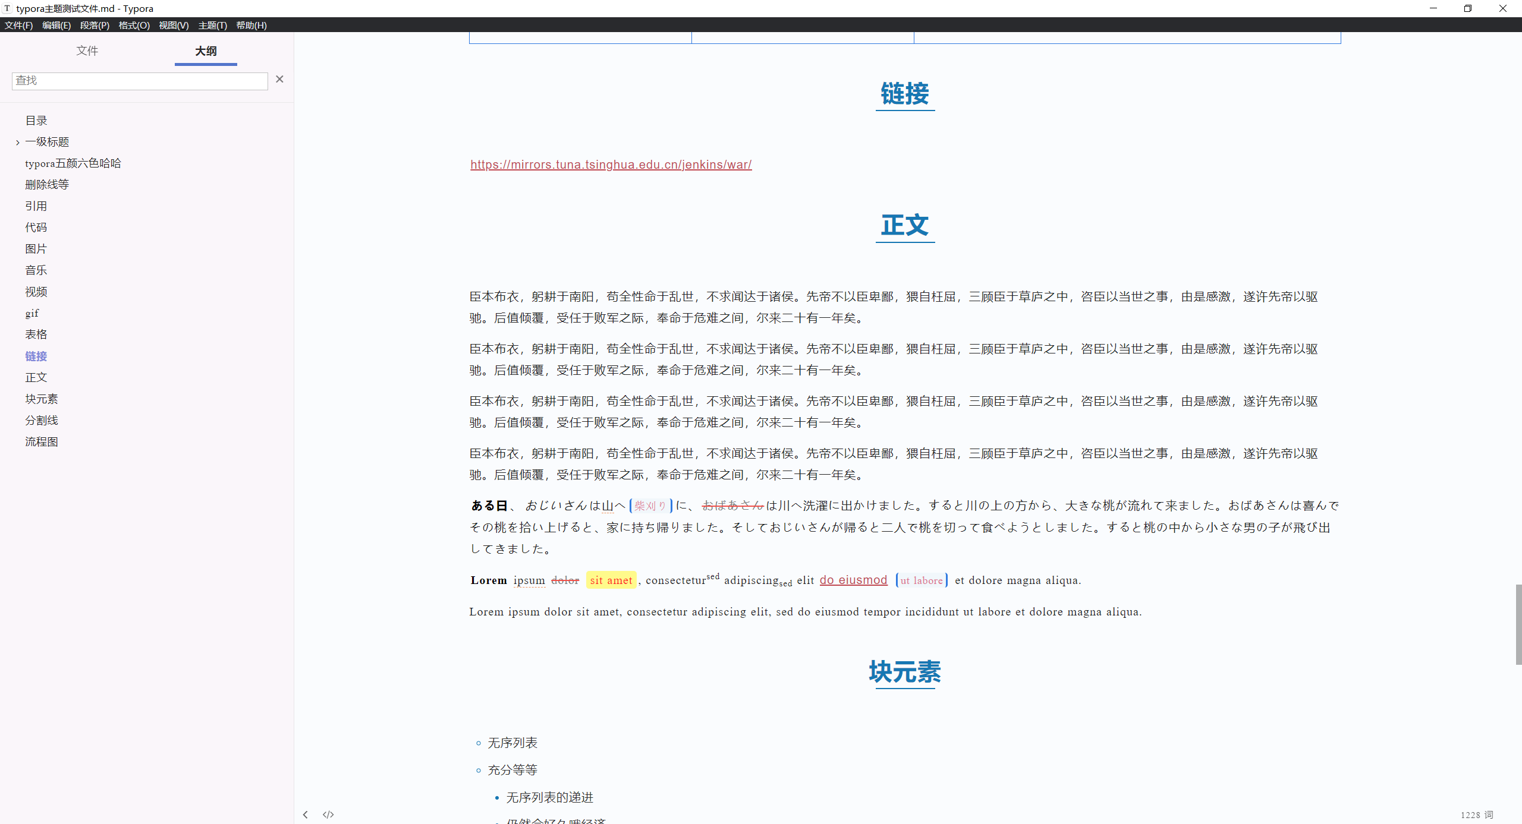Jump to 代码 in outline

pos(36,228)
